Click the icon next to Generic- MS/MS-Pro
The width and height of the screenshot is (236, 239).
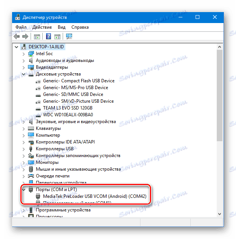(x=38, y=88)
